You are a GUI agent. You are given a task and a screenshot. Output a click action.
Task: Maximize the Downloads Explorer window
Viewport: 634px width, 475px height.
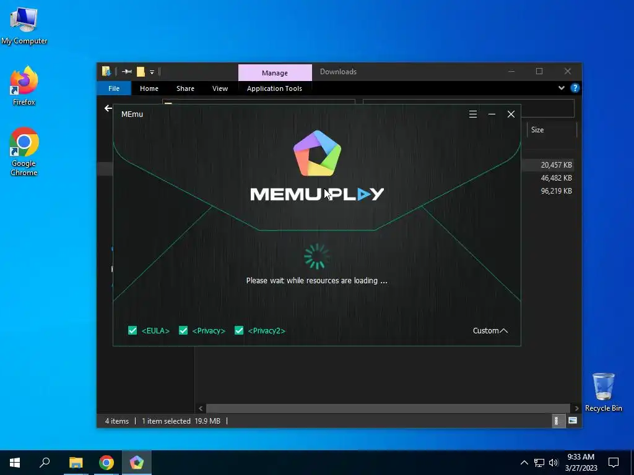539,72
